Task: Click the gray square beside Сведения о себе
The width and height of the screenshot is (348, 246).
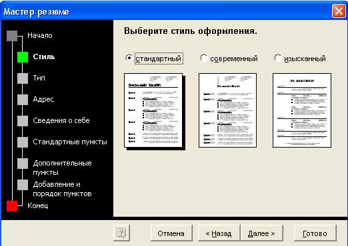Action: (23, 121)
